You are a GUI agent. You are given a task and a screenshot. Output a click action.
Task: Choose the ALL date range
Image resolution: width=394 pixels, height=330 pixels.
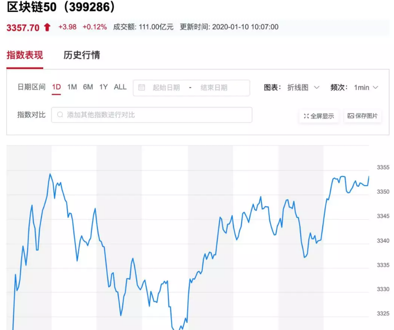click(x=120, y=87)
